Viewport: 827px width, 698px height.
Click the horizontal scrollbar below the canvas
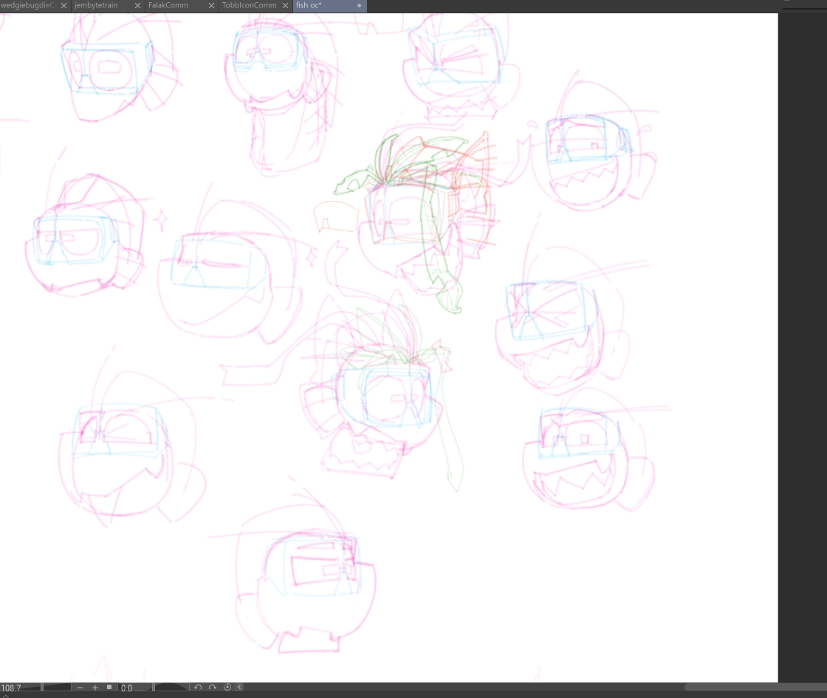pyautogui.click(x=753, y=688)
